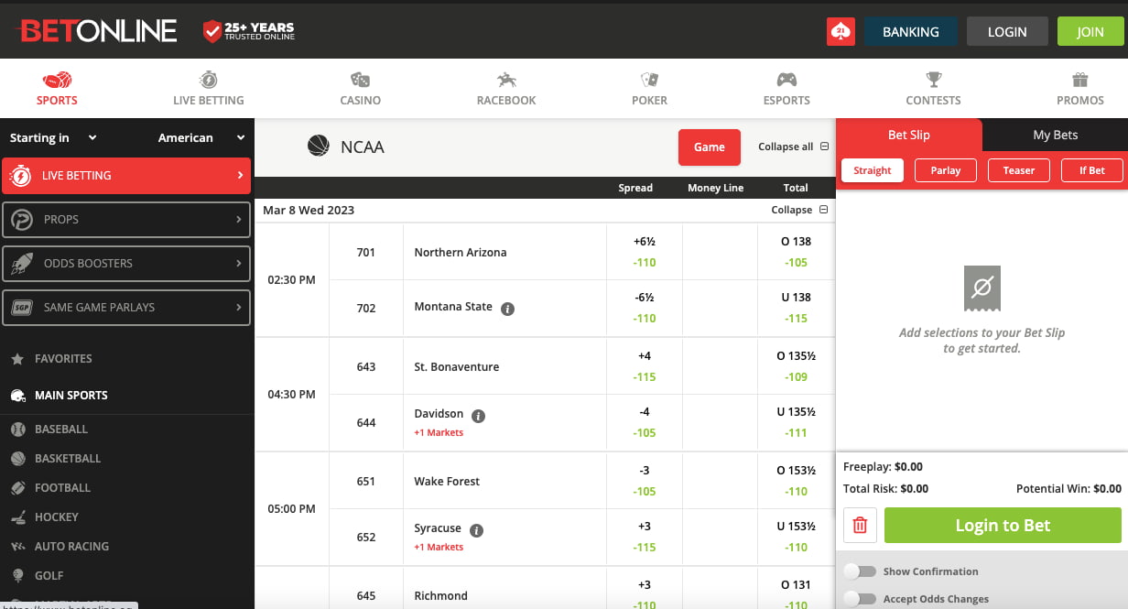Select Richmond +3 spread
Screen dimensions: 1128x609
[x=645, y=593]
